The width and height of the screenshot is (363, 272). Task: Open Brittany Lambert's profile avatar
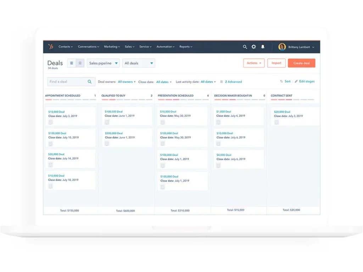click(x=282, y=46)
